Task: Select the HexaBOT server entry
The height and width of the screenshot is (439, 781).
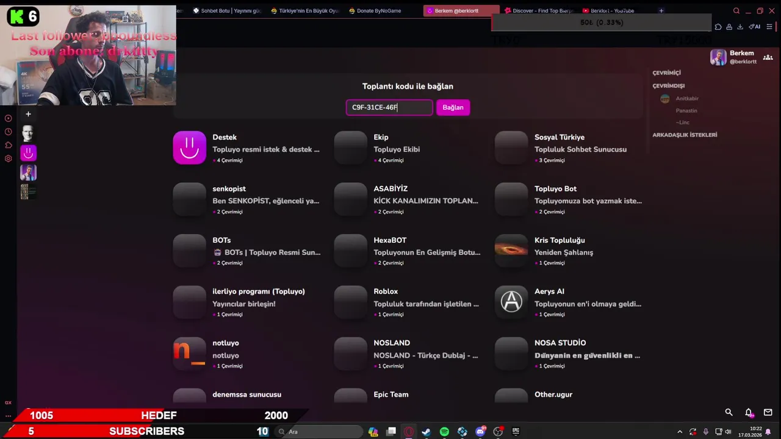Action: tap(409, 251)
